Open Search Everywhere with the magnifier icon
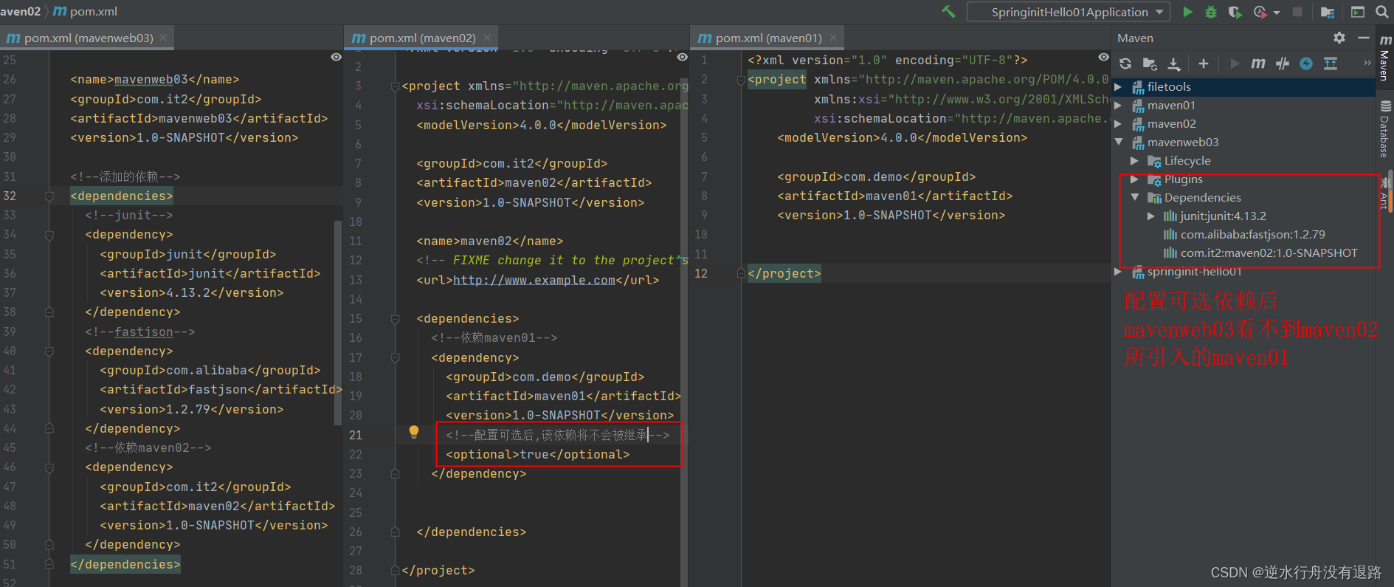The image size is (1394, 587). click(1382, 12)
